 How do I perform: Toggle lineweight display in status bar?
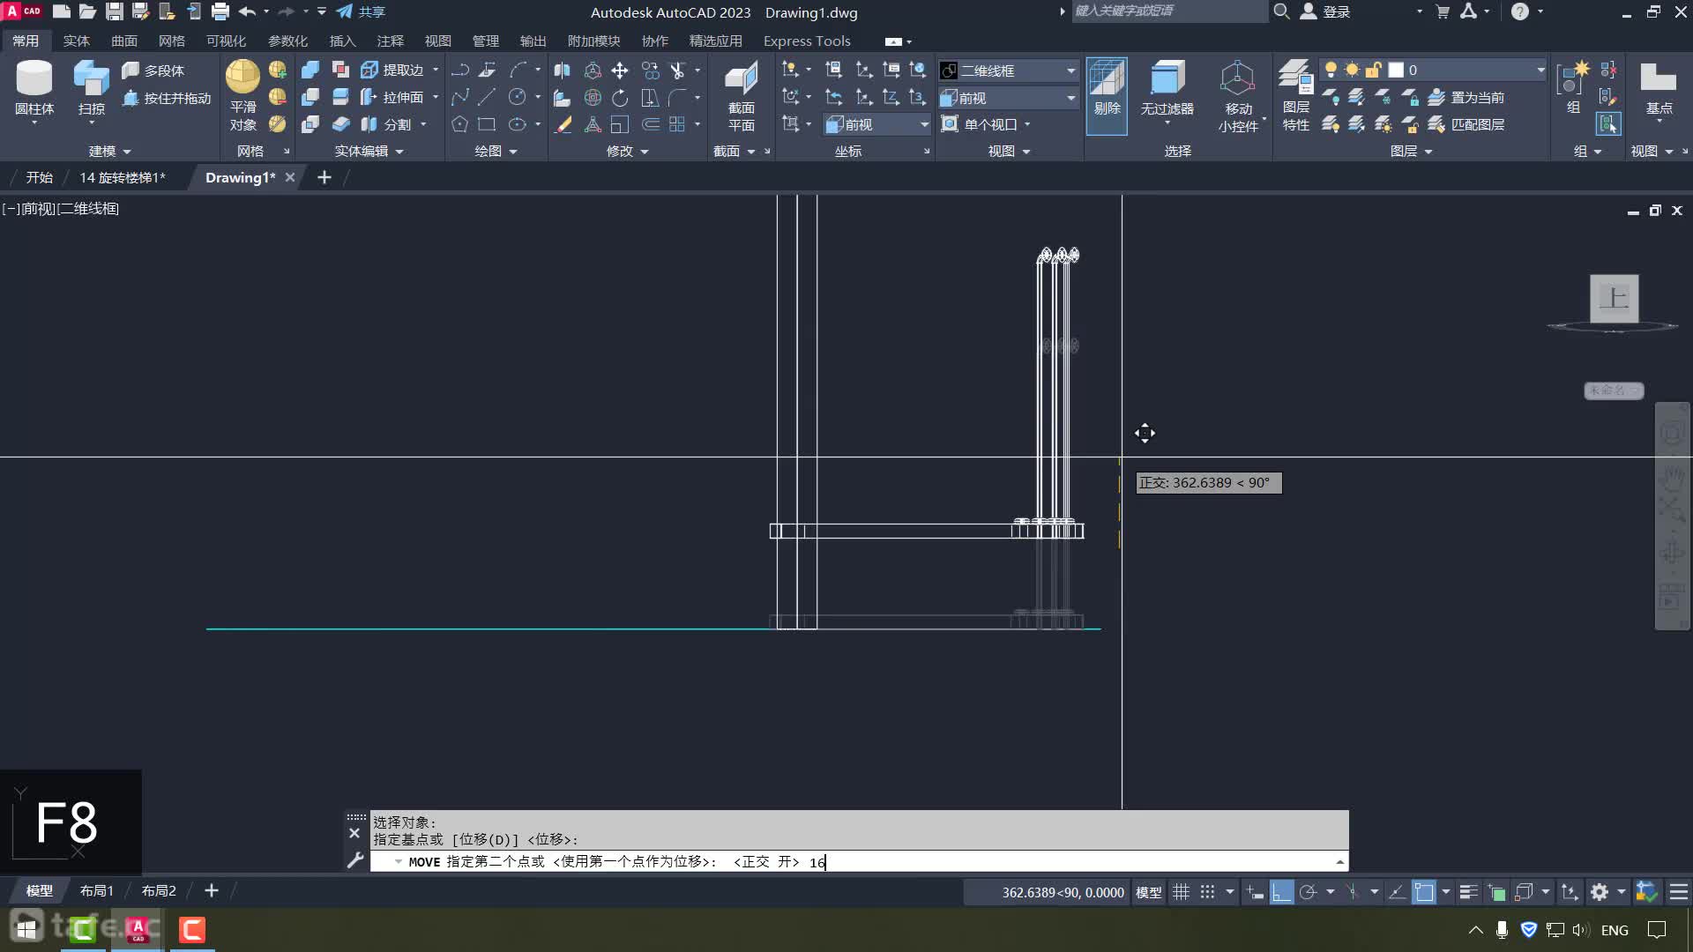pos(1468,892)
